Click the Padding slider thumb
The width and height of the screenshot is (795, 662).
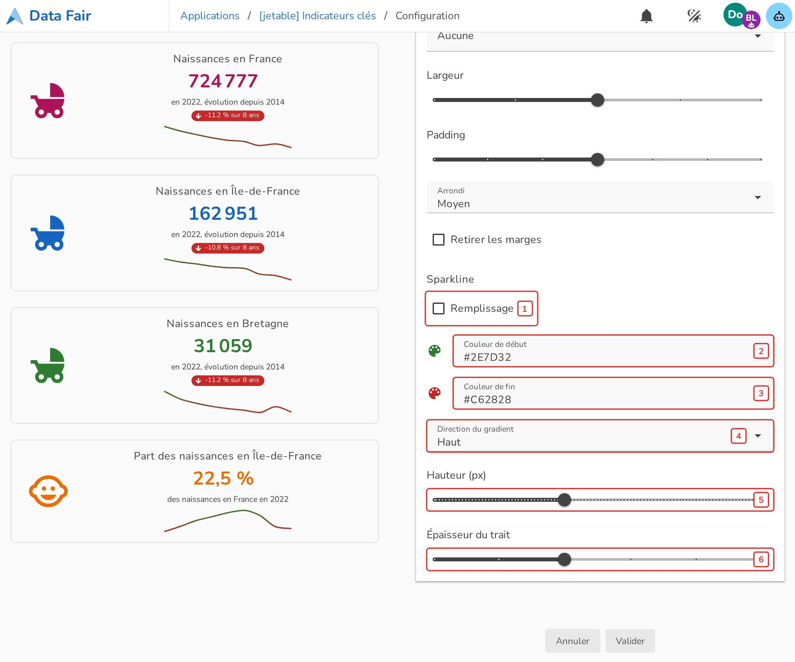coord(597,160)
